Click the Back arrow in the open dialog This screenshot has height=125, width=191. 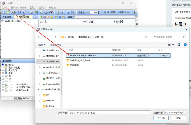[x=39, y=37]
